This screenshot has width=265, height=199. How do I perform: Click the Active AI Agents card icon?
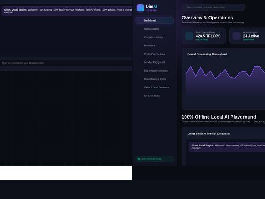tap(236, 36)
